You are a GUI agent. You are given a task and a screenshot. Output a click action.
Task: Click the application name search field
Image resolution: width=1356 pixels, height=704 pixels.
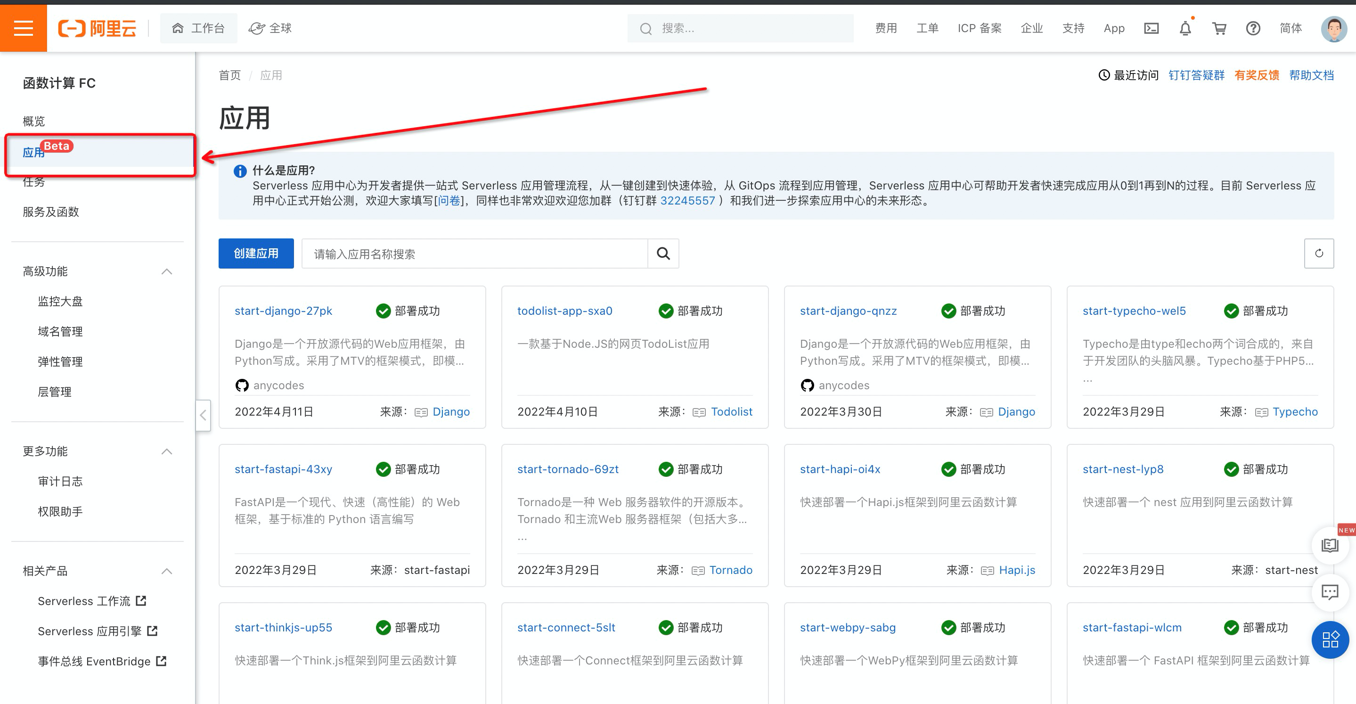(474, 253)
